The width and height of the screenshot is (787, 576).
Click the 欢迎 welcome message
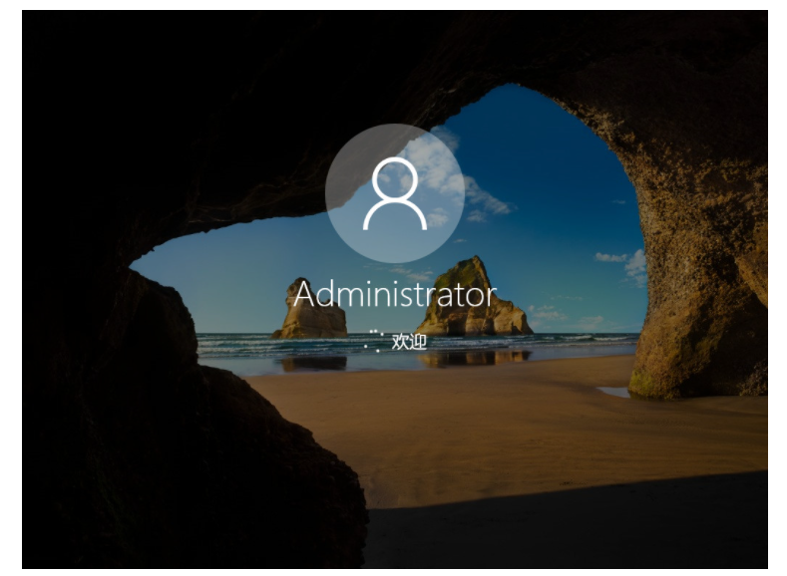[x=409, y=342]
